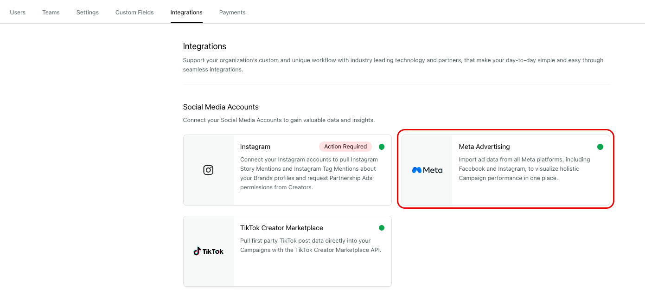Click the green status dot on Meta Advertising card
The width and height of the screenshot is (645, 296).
[x=600, y=147]
